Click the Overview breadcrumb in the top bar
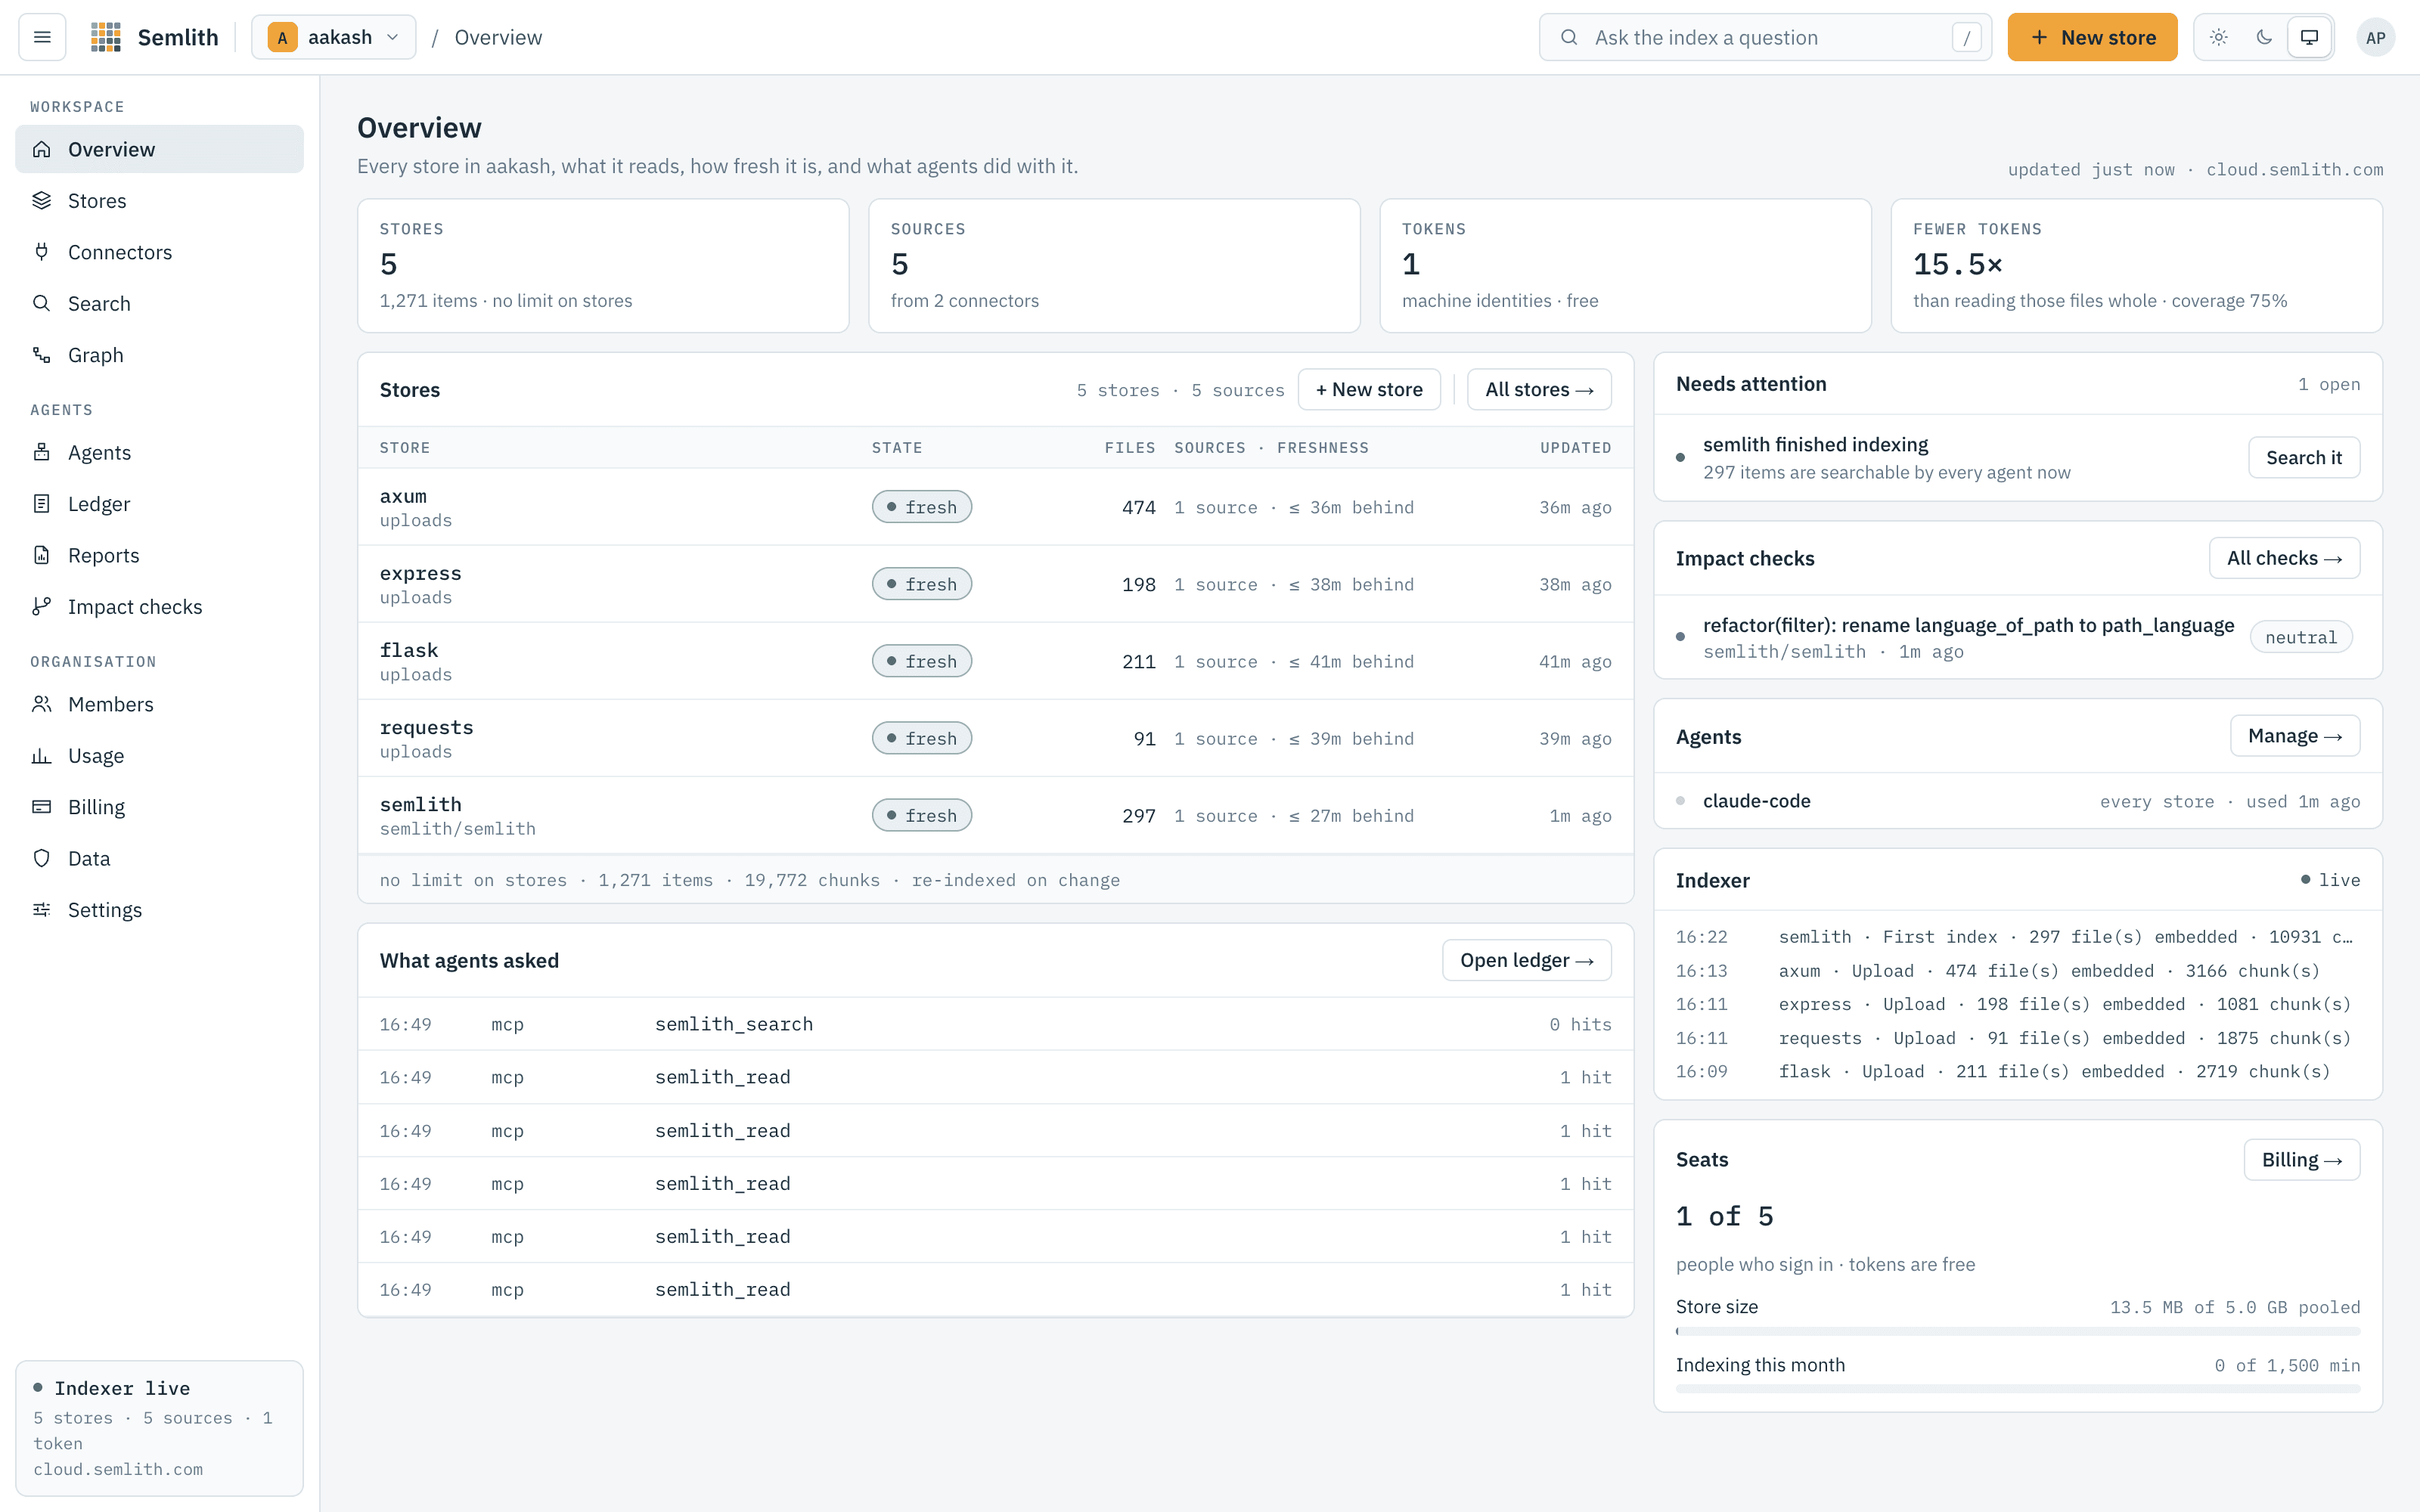 tap(498, 37)
